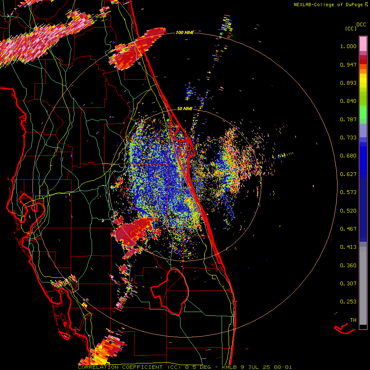Select the 0.413 scale value

click(x=348, y=247)
